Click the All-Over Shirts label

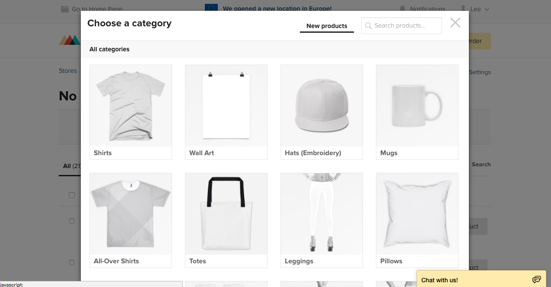(x=116, y=261)
